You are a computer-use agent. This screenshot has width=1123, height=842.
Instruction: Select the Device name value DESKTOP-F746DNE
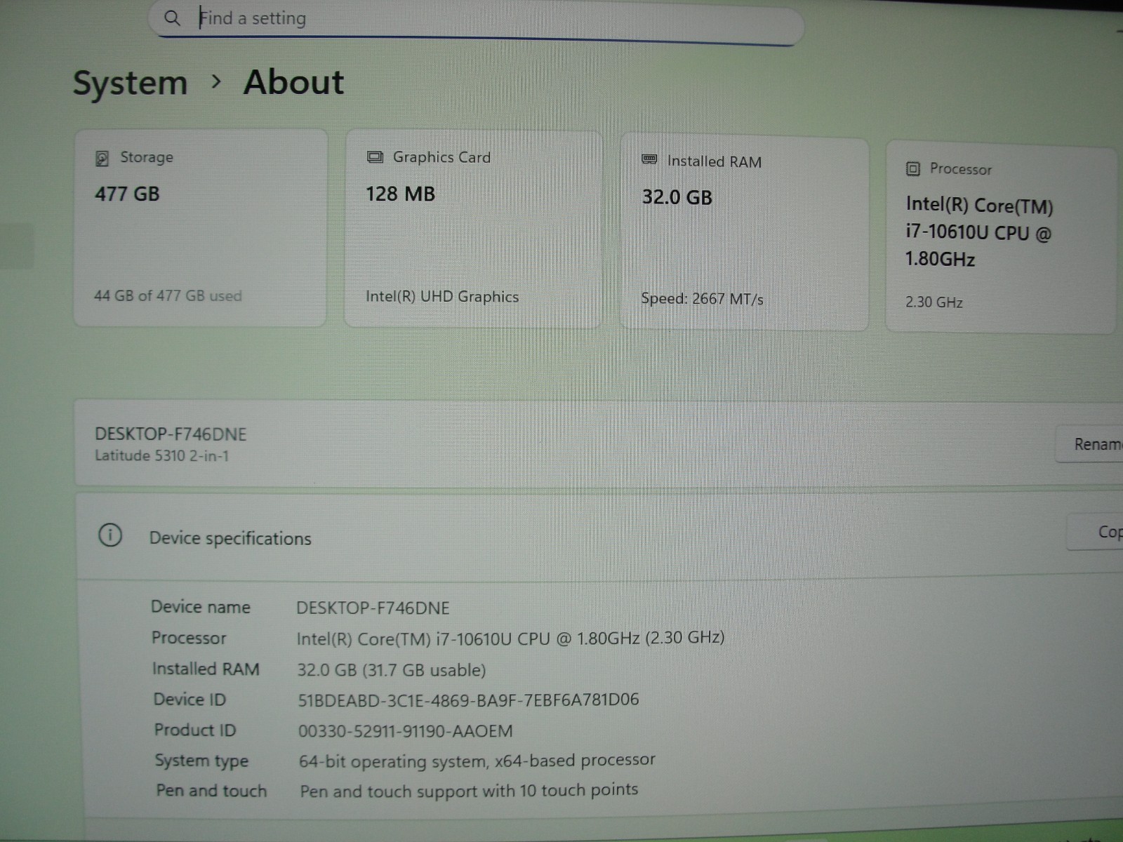[373, 608]
